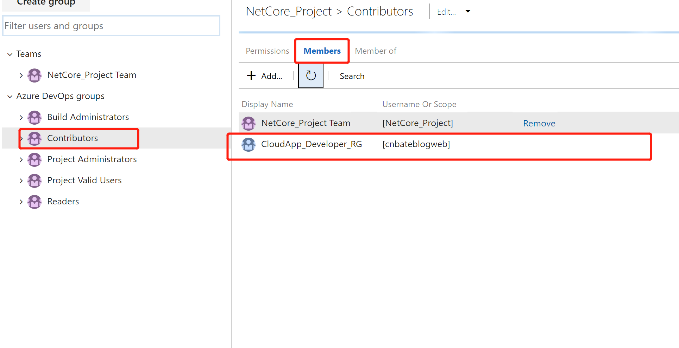Screen dimensions: 679x348
Task: Select the CloudApp_Developer_RG member name
Action: [x=312, y=144]
